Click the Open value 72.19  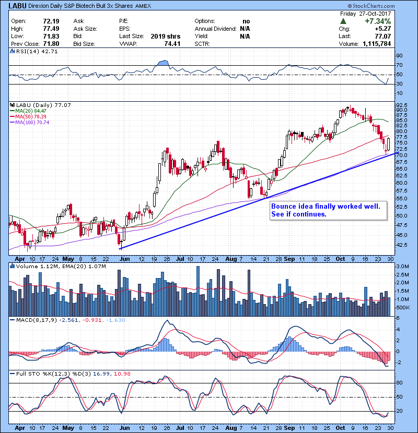[51, 21]
